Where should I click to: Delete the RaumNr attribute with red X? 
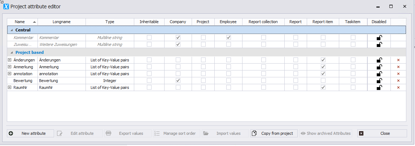tap(398, 88)
